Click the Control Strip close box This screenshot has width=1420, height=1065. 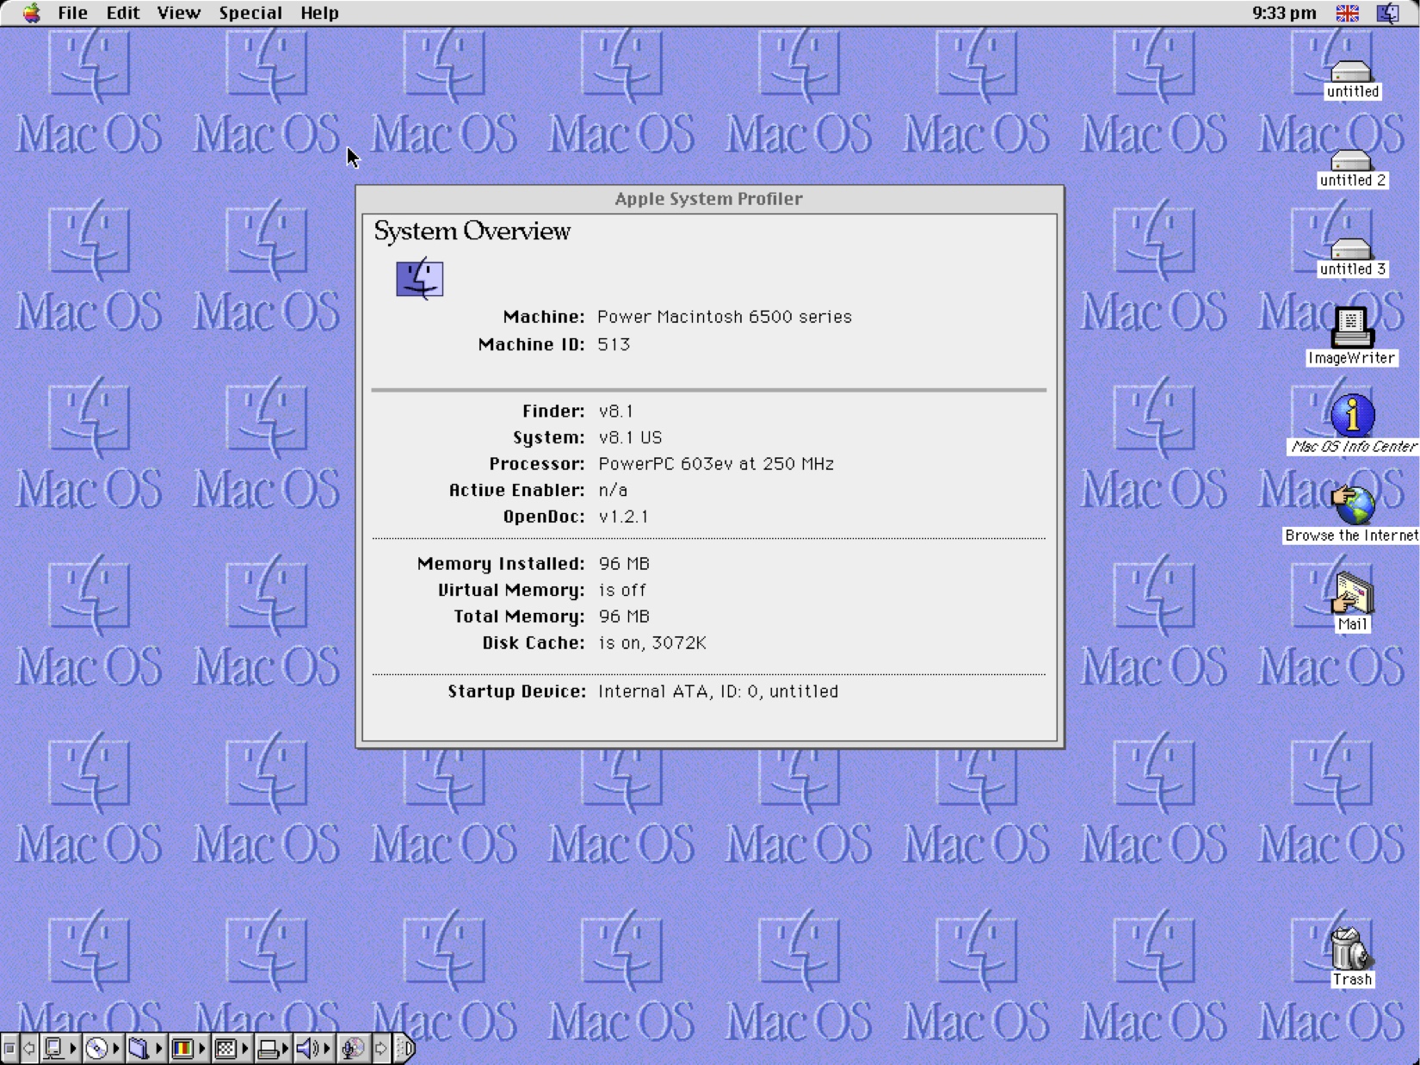point(9,1049)
